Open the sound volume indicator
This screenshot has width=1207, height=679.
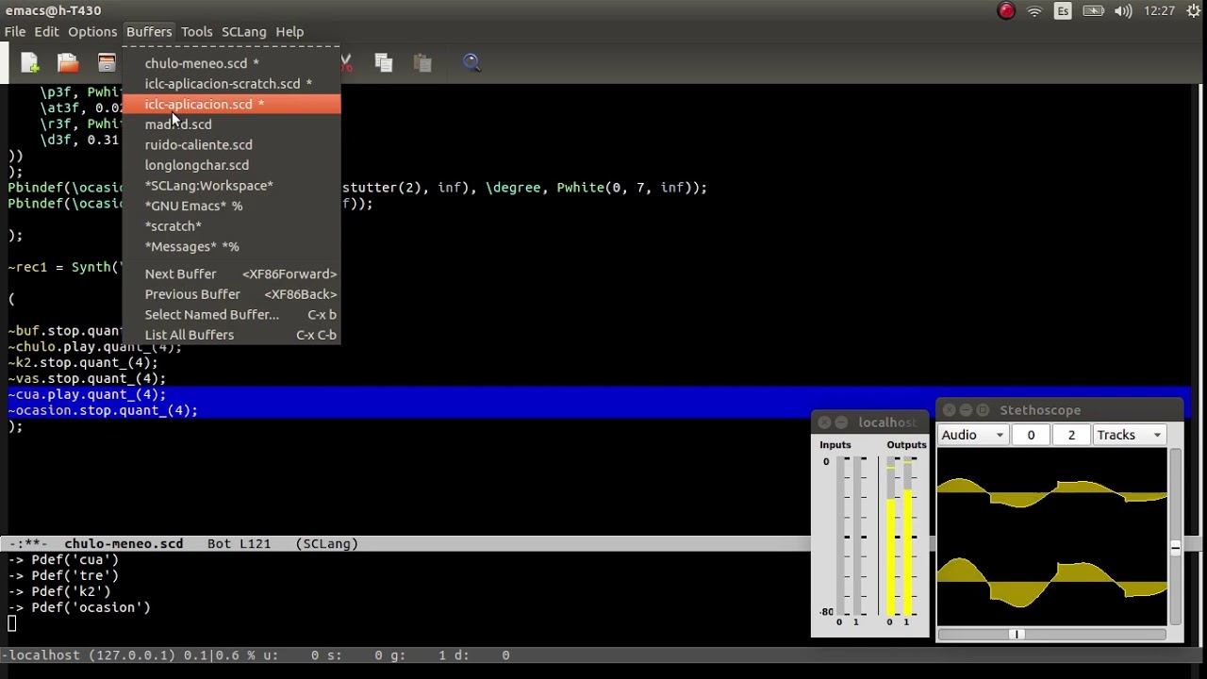click(1122, 11)
